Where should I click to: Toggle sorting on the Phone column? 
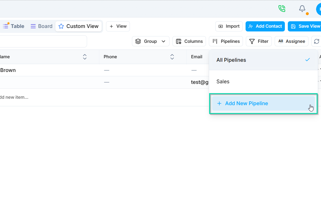(172, 57)
